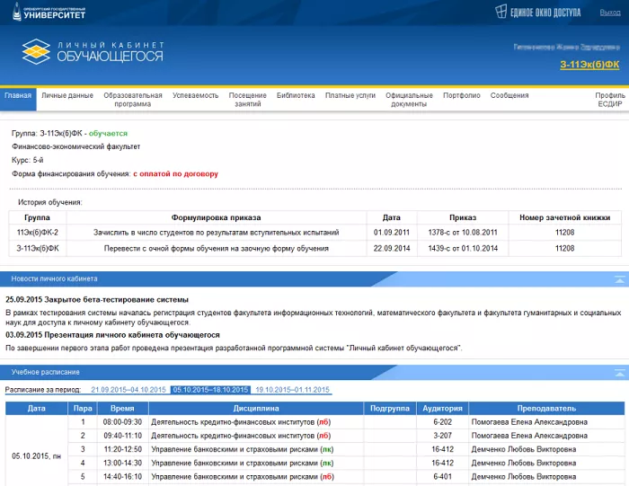Open the Профиль ЕСДИР link
The image size is (629, 486).
[609, 100]
